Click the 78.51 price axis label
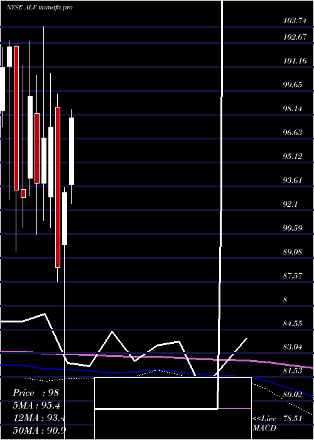The image size is (314, 440). coord(293,419)
